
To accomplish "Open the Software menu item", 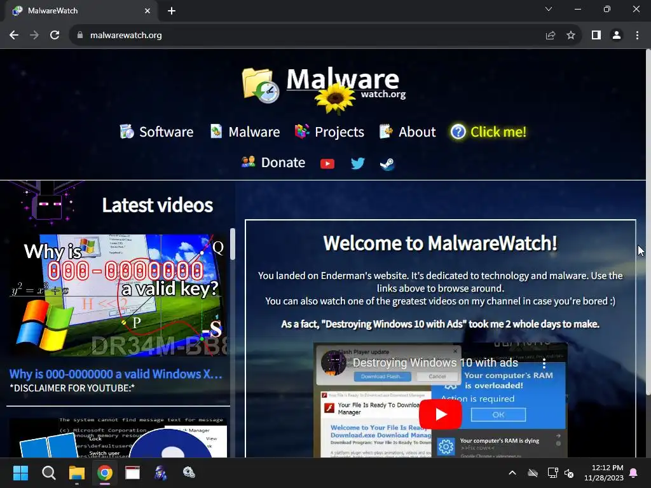I will click(156, 132).
